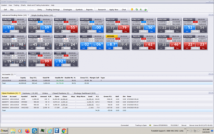Click the green globe toolbar icon
Viewport: 214px width, 134px height.
click(x=146, y=10)
